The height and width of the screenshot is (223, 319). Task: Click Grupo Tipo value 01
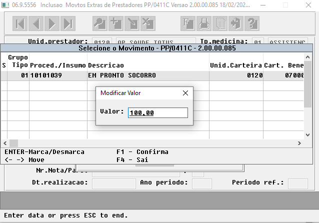pyautogui.click(x=18, y=75)
